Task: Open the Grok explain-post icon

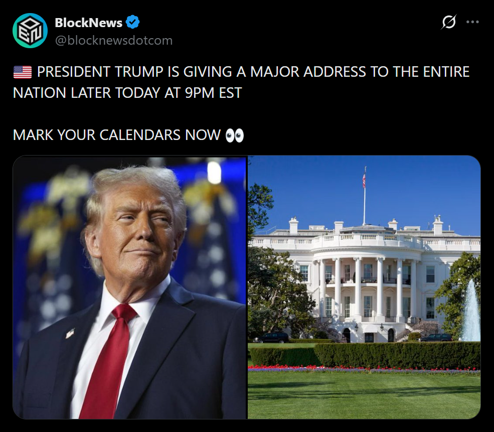Action: [x=449, y=22]
